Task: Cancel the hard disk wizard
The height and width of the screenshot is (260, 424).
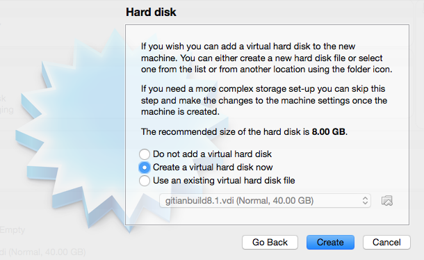Action: [386, 242]
